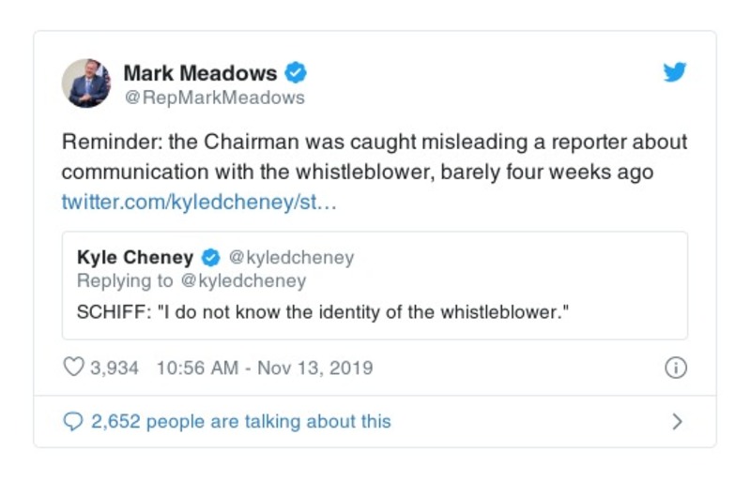
Task: Click the @RepMarkMeadows handle
Action: click(214, 98)
